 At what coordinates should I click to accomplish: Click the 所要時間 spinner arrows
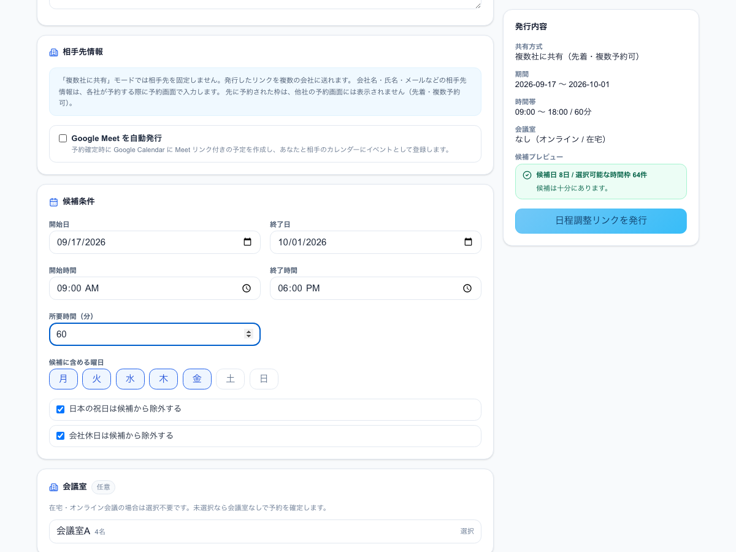[248, 334]
